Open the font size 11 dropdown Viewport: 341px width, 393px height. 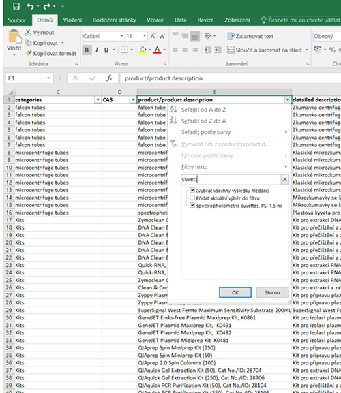[145, 36]
